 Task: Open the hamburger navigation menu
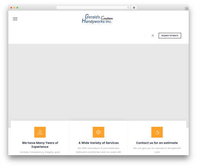[x=15, y=19]
